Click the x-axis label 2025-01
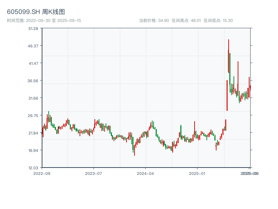Image resolution: width=278 pixels, height=209 pixels. pyautogui.click(x=197, y=173)
